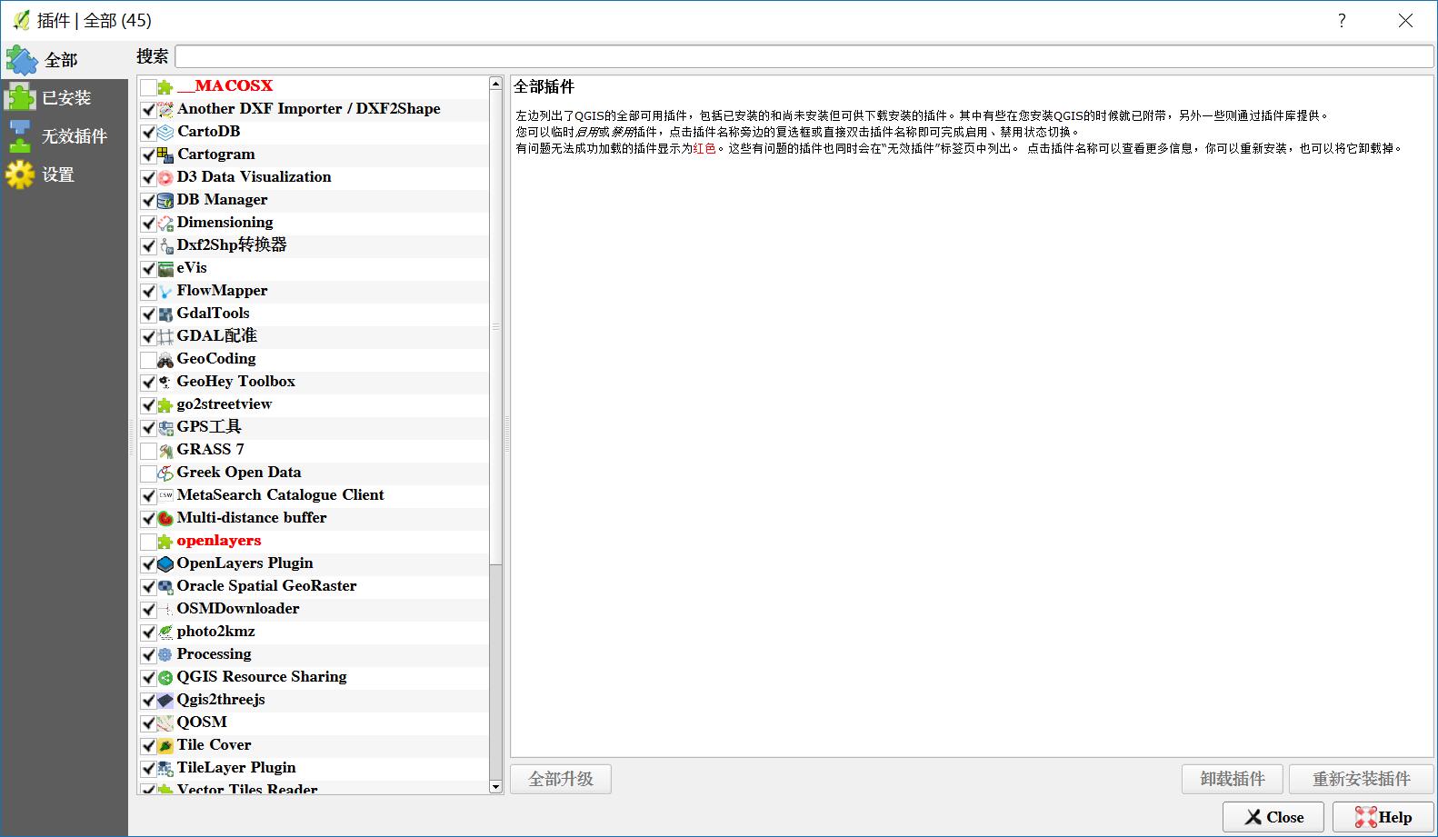Click the Close button
The height and width of the screenshot is (837, 1438).
click(x=1273, y=817)
